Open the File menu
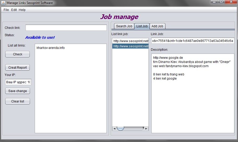The image size is (238, 142). pos(6,10)
